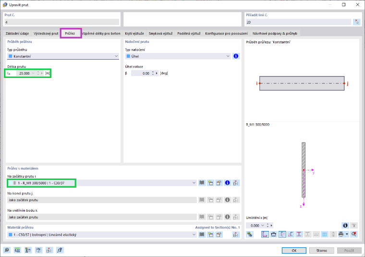
Task: Open Délka prutu value dropdown arrow
Action: coord(33,73)
